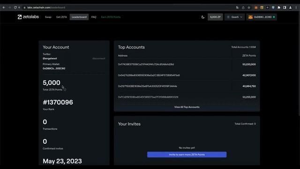Click the top account with 42,907,000 points

[x=187, y=75]
